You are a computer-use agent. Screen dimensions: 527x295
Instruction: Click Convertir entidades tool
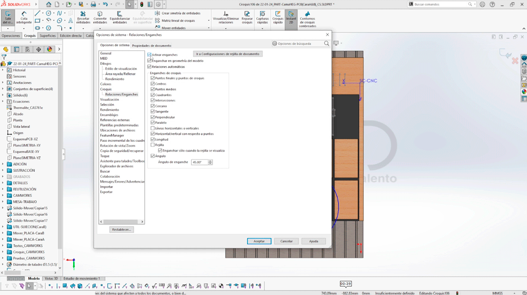point(100,17)
